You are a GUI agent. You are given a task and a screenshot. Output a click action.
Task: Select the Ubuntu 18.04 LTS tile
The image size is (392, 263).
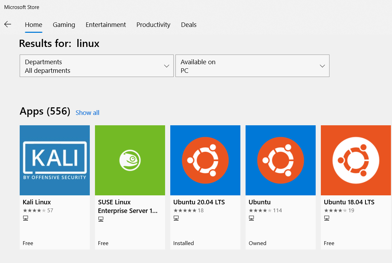tap(356, 160)
